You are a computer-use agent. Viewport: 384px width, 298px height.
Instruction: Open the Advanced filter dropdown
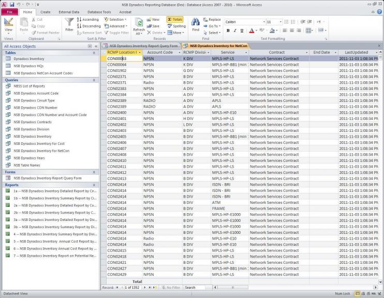115,26
